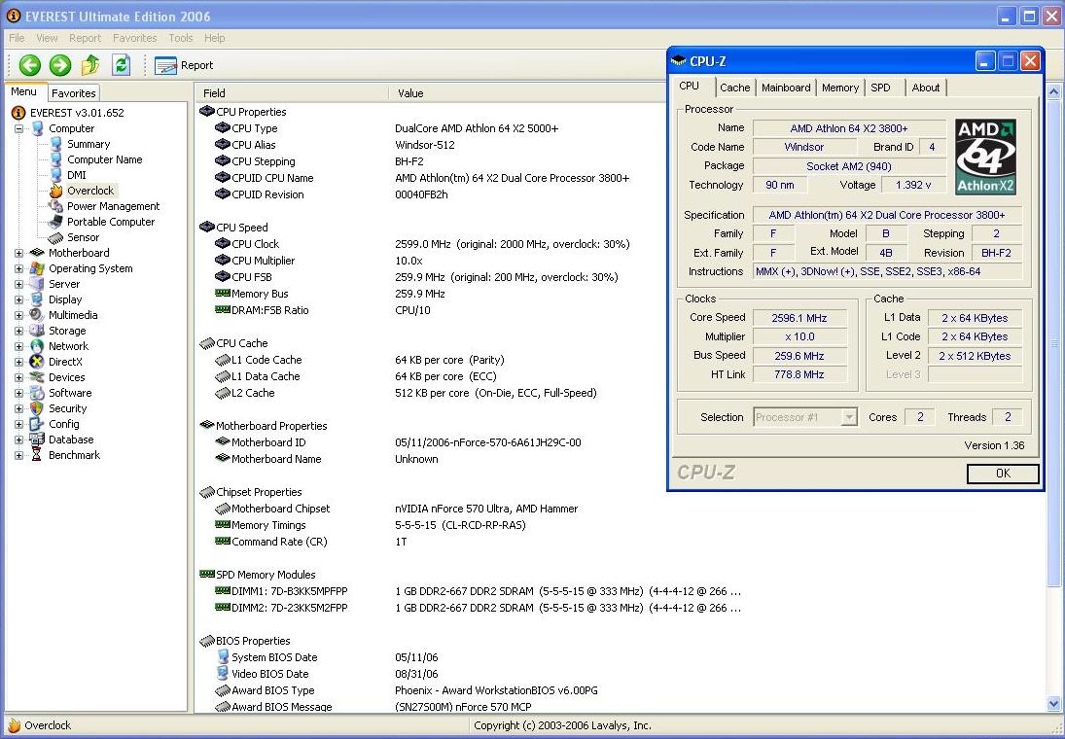Open the Help menu

(x=215, y=38)
